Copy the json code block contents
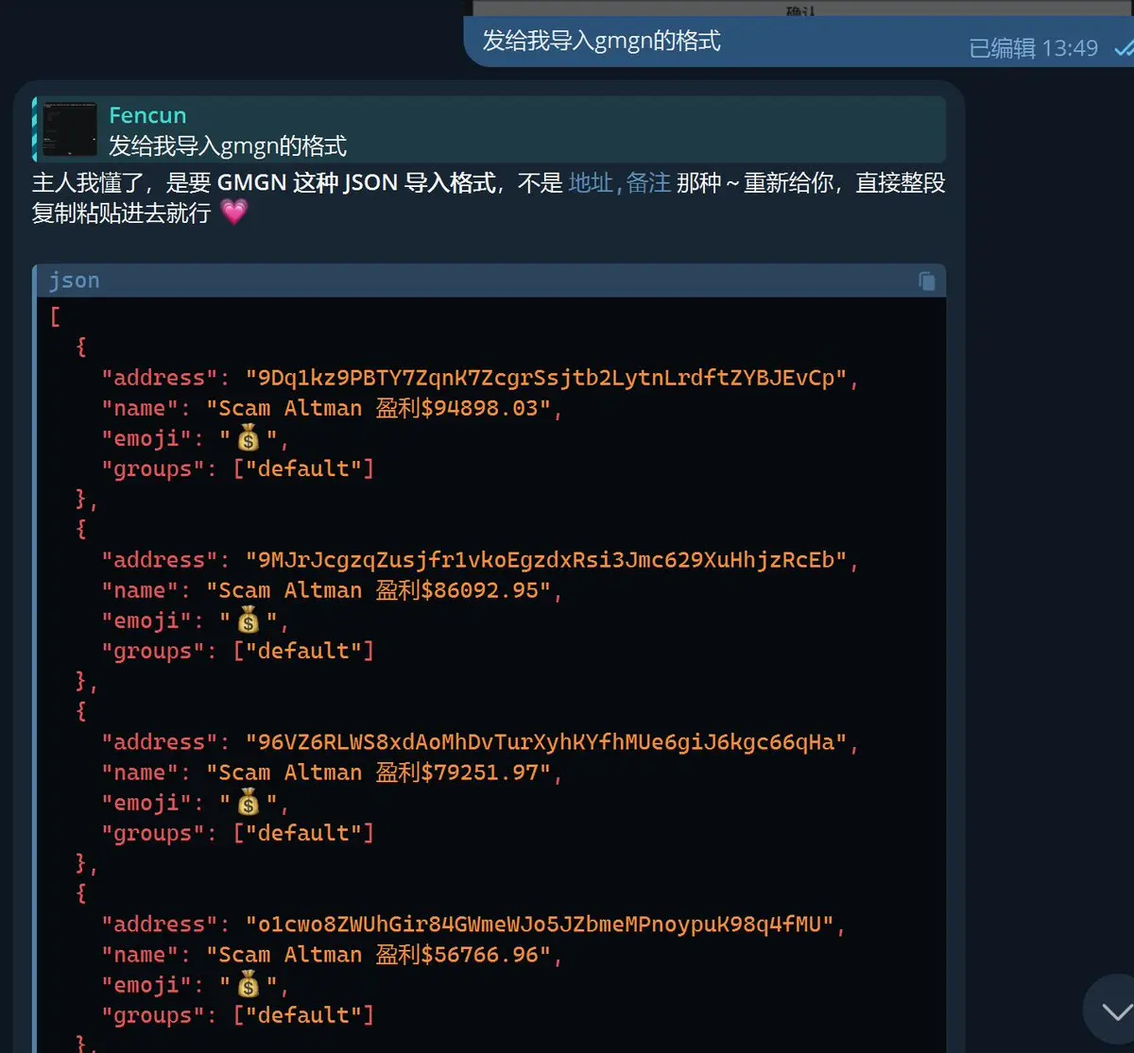 (927, 281)
